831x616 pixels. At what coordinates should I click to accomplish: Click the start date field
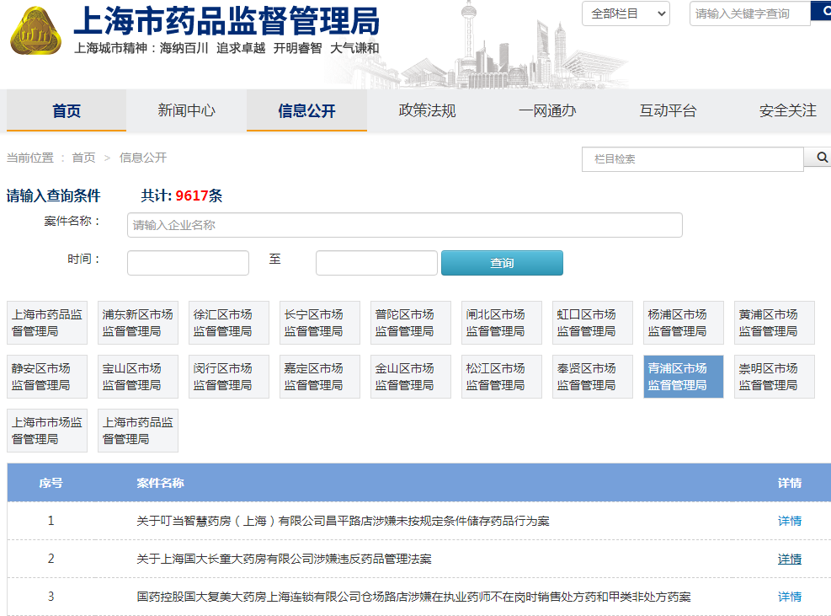pos(188,263)
